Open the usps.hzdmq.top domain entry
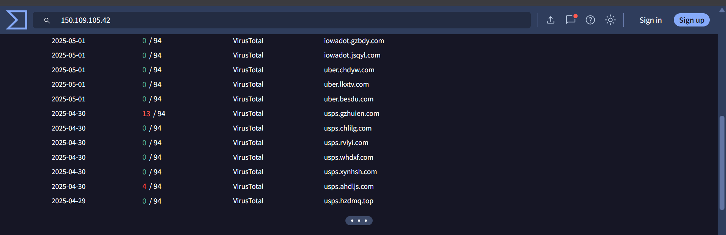This screenshot has height=235, width=726. pos(348,201)
